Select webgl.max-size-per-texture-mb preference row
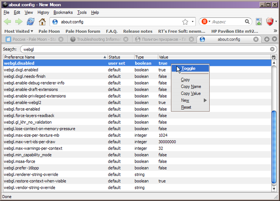This screenshot has width=280, height=201. (137, 135)
